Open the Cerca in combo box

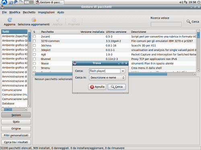(107, 78)
